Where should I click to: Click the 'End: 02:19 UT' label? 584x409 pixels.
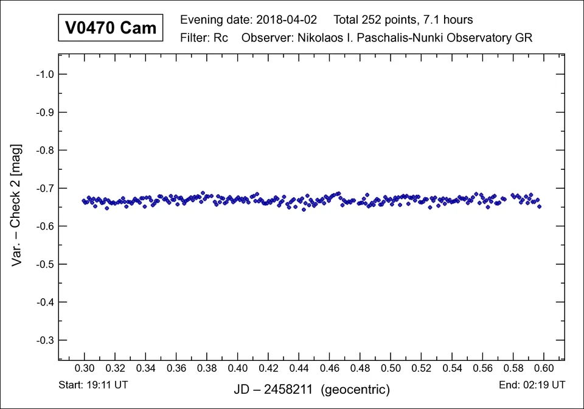(x=532, y=385)
